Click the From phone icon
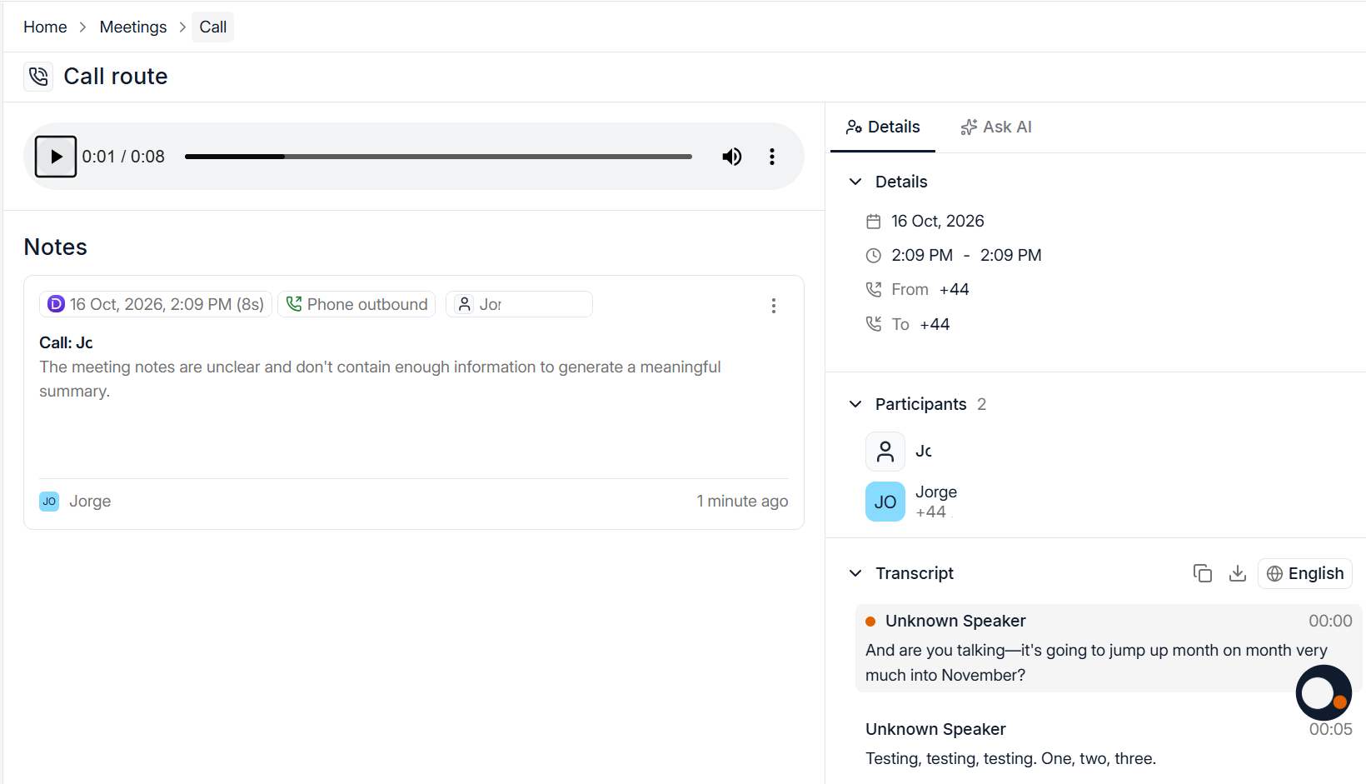Image resolution: width=1366 pixels, height=784 pixels. [874, 290]
